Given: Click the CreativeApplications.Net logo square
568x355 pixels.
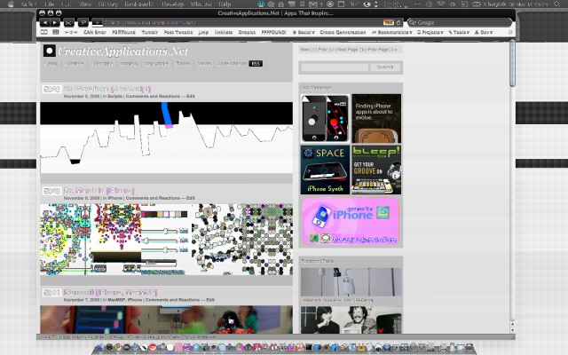Looking at the screenshot, I should pos(50,51).
